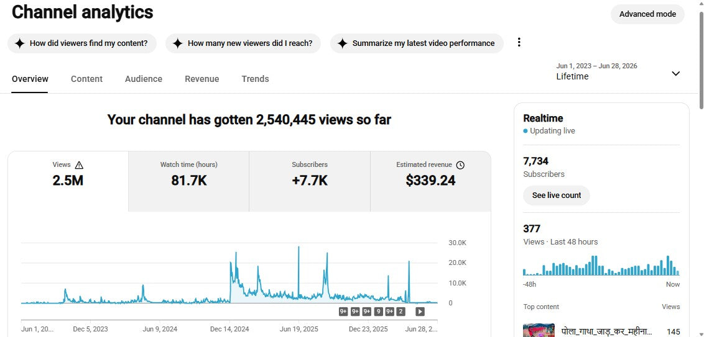Click the Jun 1, 2023 – Jun 28, 2026 date range
The image size is (704, 337).
coord(596,66)
